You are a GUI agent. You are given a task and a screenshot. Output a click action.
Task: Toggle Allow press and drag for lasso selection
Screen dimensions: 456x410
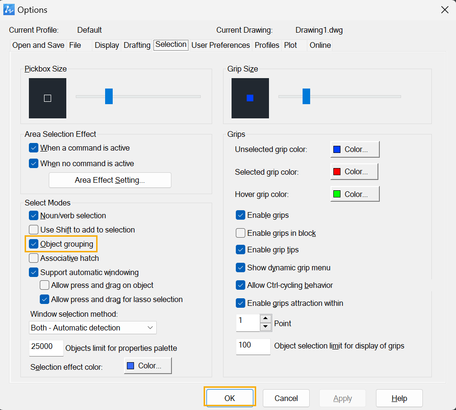click(44, 299)
